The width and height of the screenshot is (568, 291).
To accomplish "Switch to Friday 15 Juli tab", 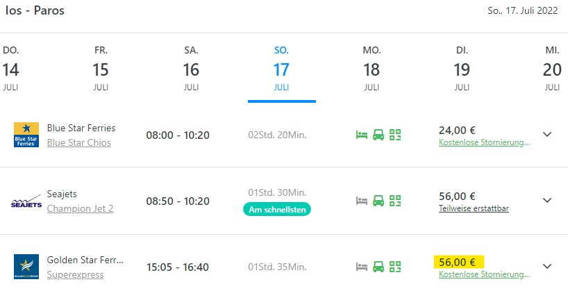I will [x=101, y=69].
